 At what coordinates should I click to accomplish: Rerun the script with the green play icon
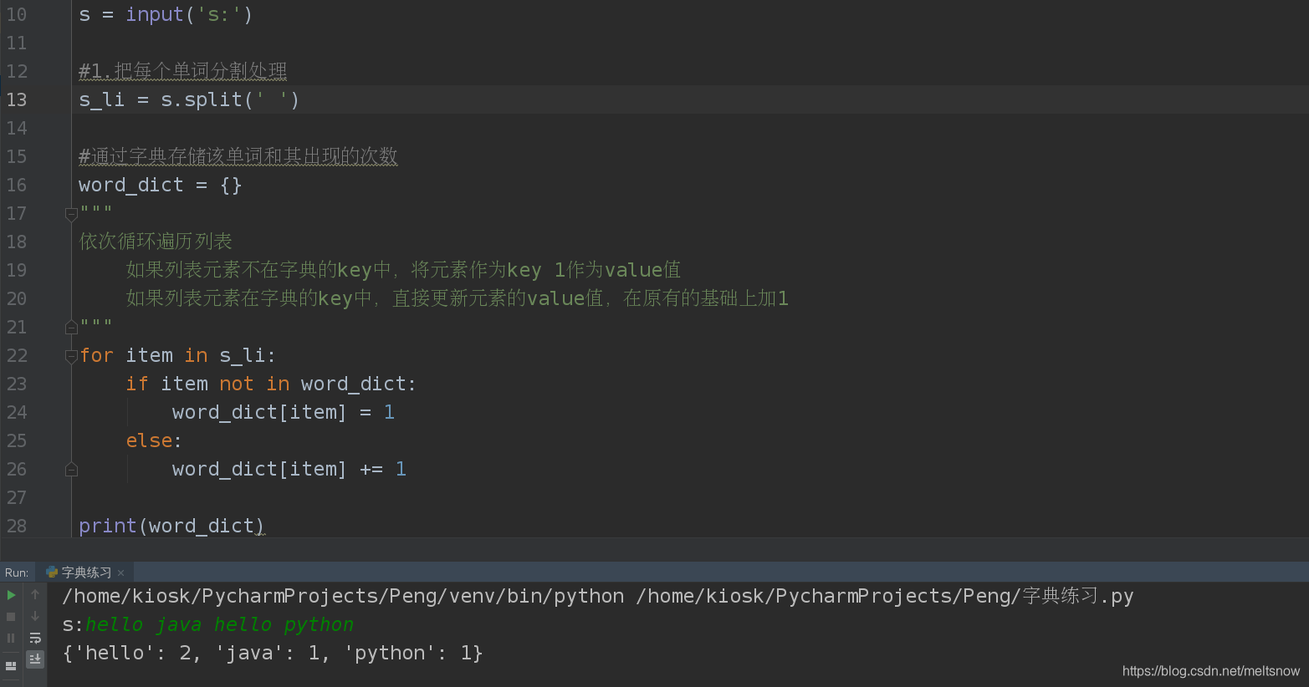click(x=11, y=595)
